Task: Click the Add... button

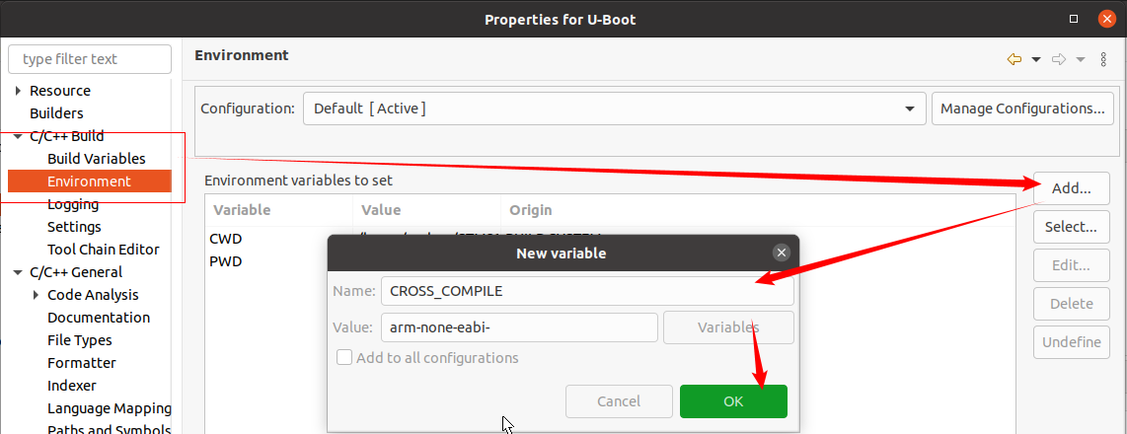Action: click(x=1071, y=189)
